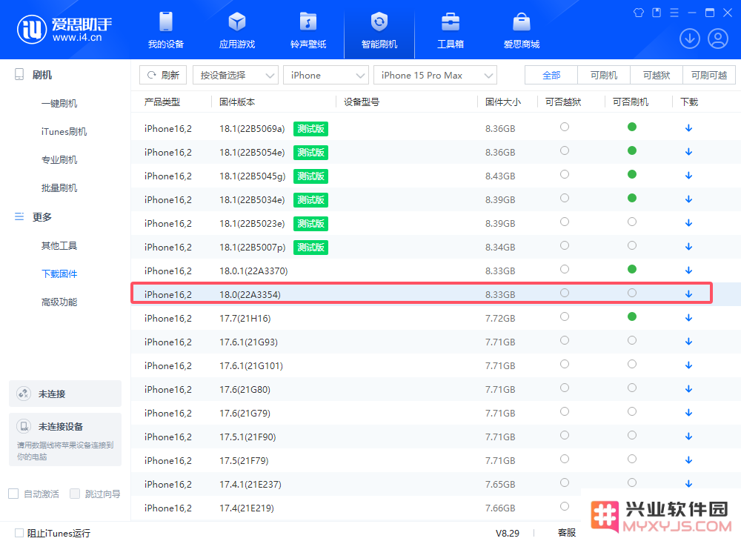Open 专业刷机 in the sidebar
741x544 pixels.
(x=59, y=160)
